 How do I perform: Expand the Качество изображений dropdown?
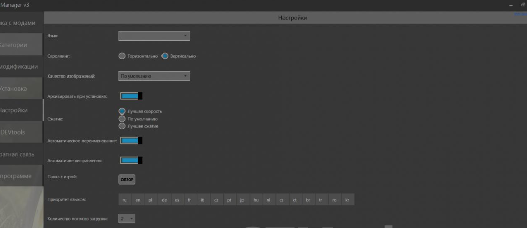pos(154,76)
